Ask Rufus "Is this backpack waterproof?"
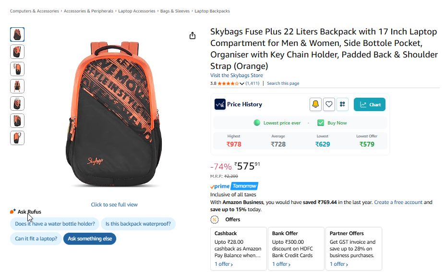The height and width of the screenshot is (272, 445). (138, 224)
